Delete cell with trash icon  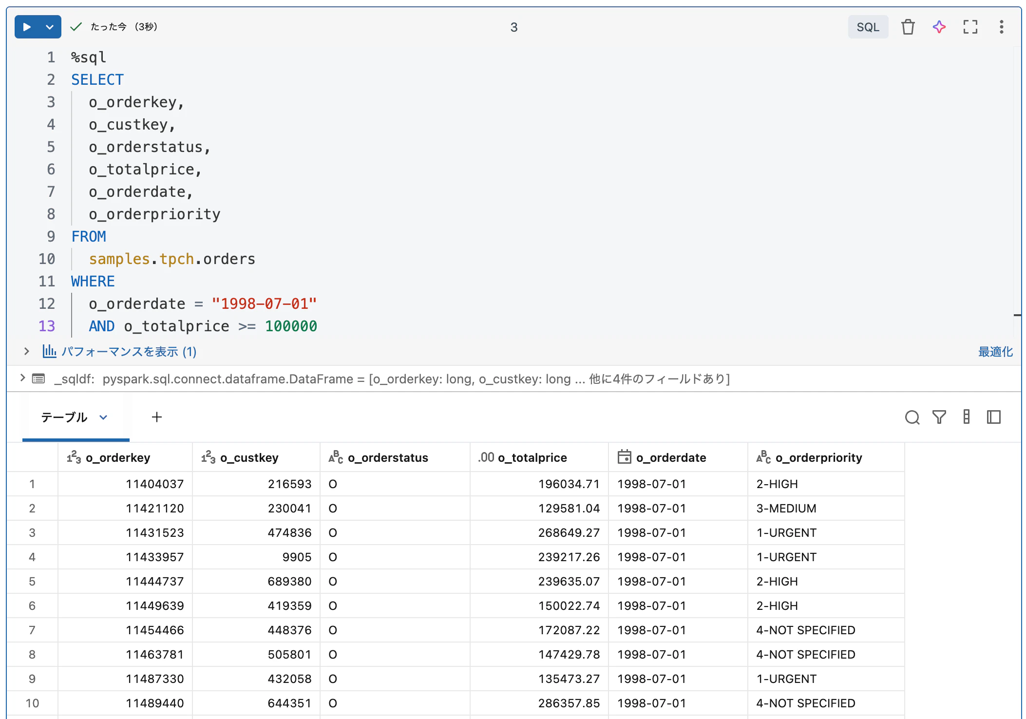(908, 27)
